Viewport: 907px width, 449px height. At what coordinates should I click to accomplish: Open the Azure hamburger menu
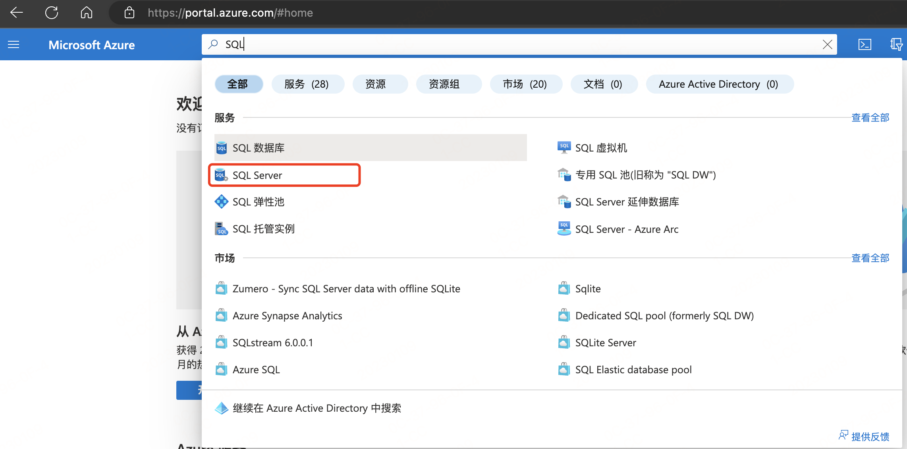14,44
